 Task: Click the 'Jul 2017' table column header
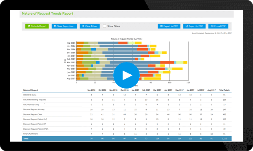[x=201, y=90]
